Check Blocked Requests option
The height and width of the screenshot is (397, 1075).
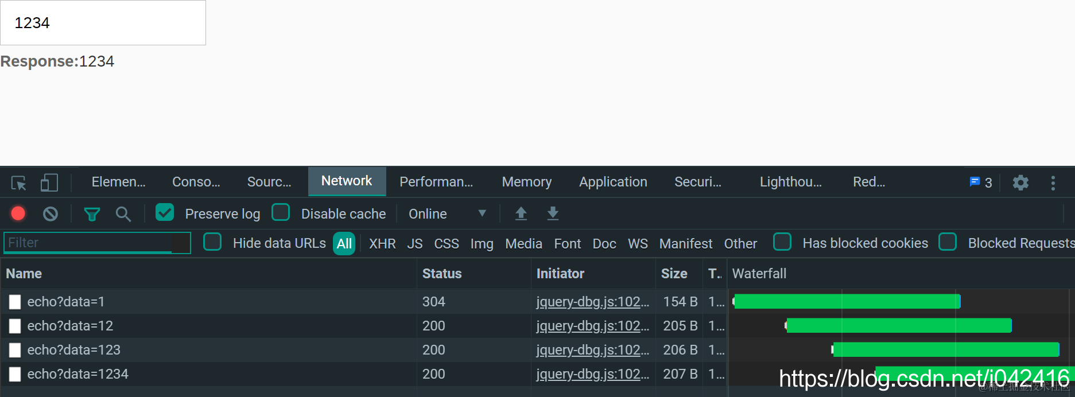point(948,242)
